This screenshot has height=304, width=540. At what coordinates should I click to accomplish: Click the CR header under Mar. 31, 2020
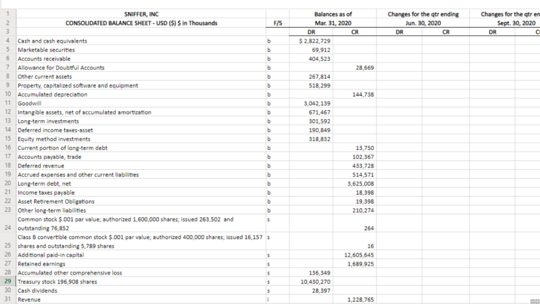[355, 32]
